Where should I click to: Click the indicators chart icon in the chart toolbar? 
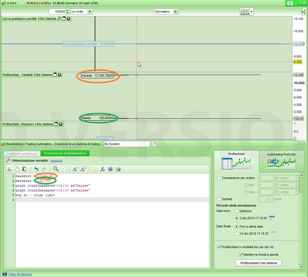pyautogui.click(x=245, y=12)
